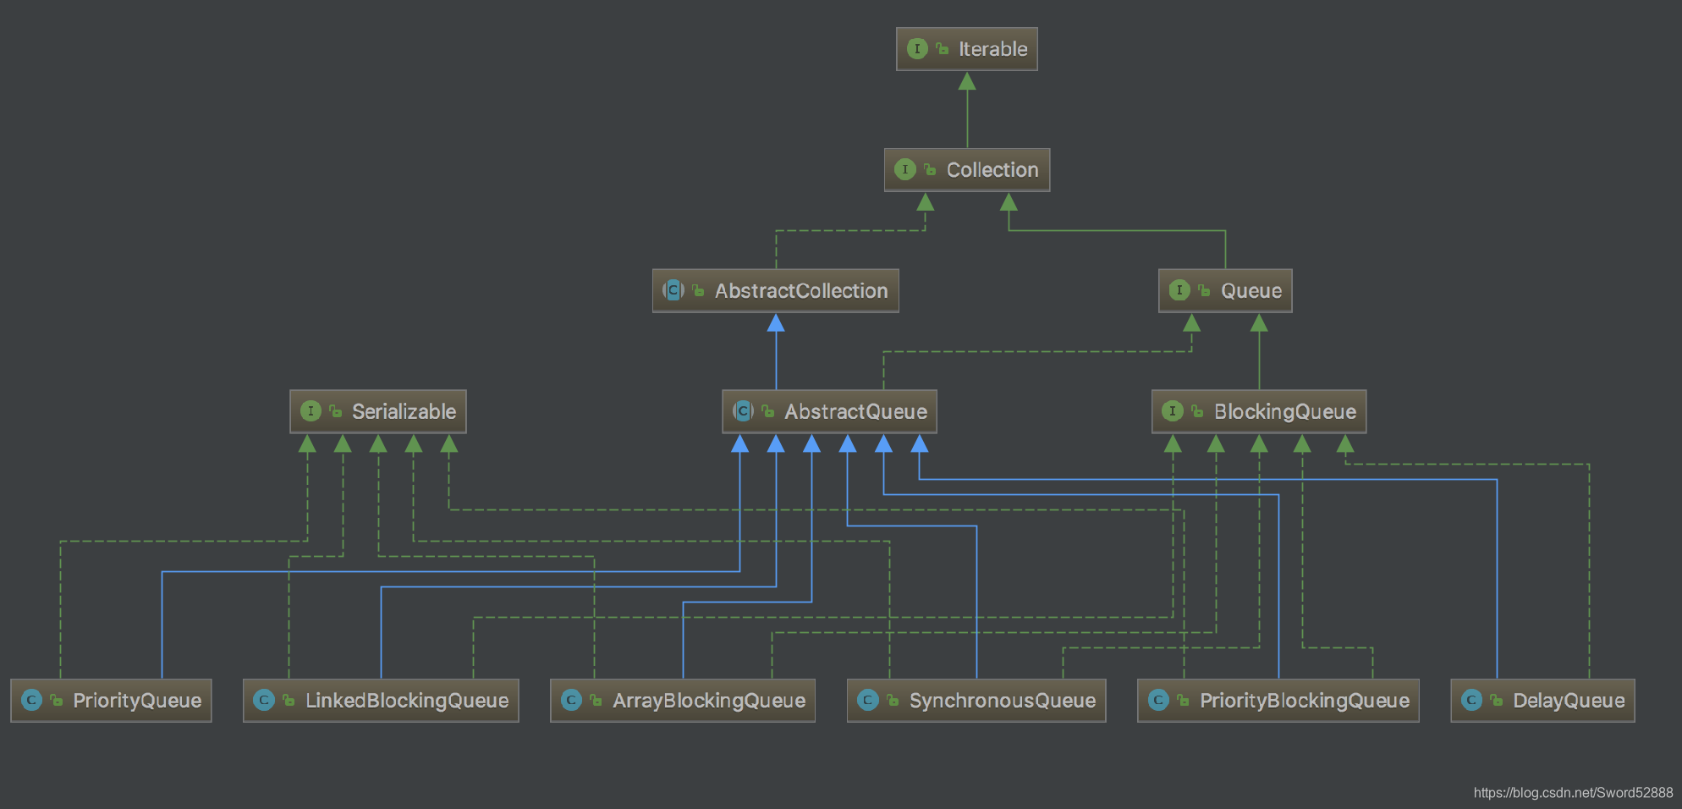Click the ArrayBlockingQueue label text

(709, 701)
